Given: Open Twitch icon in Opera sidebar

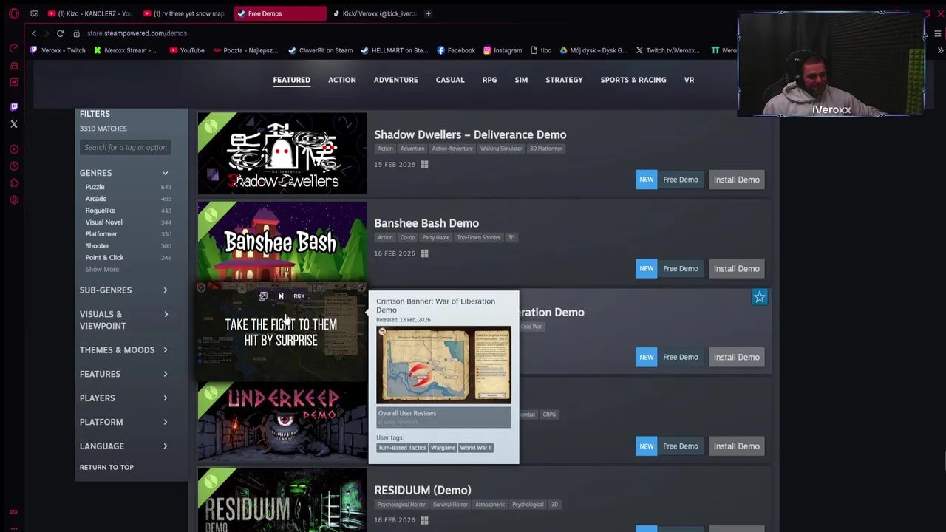Looking at the screenshot, I should point(14,107).
